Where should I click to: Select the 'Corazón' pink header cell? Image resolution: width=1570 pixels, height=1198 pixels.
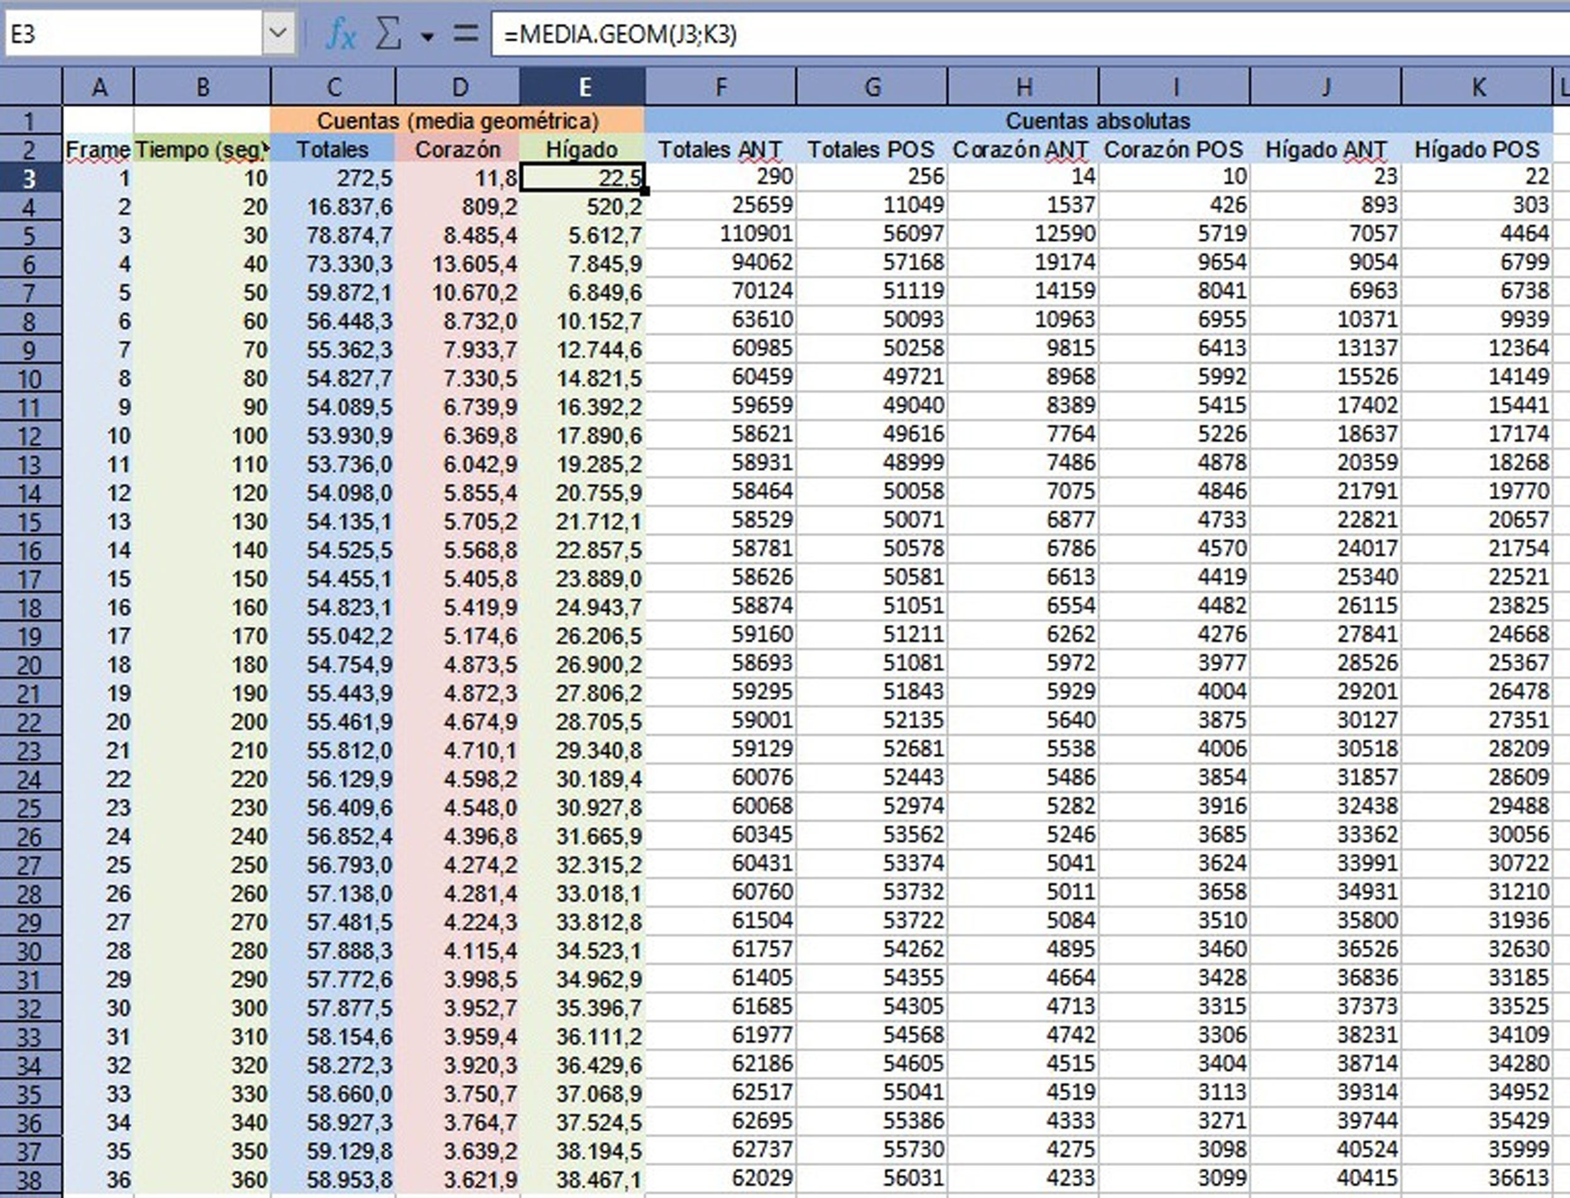tap(457, 149)
